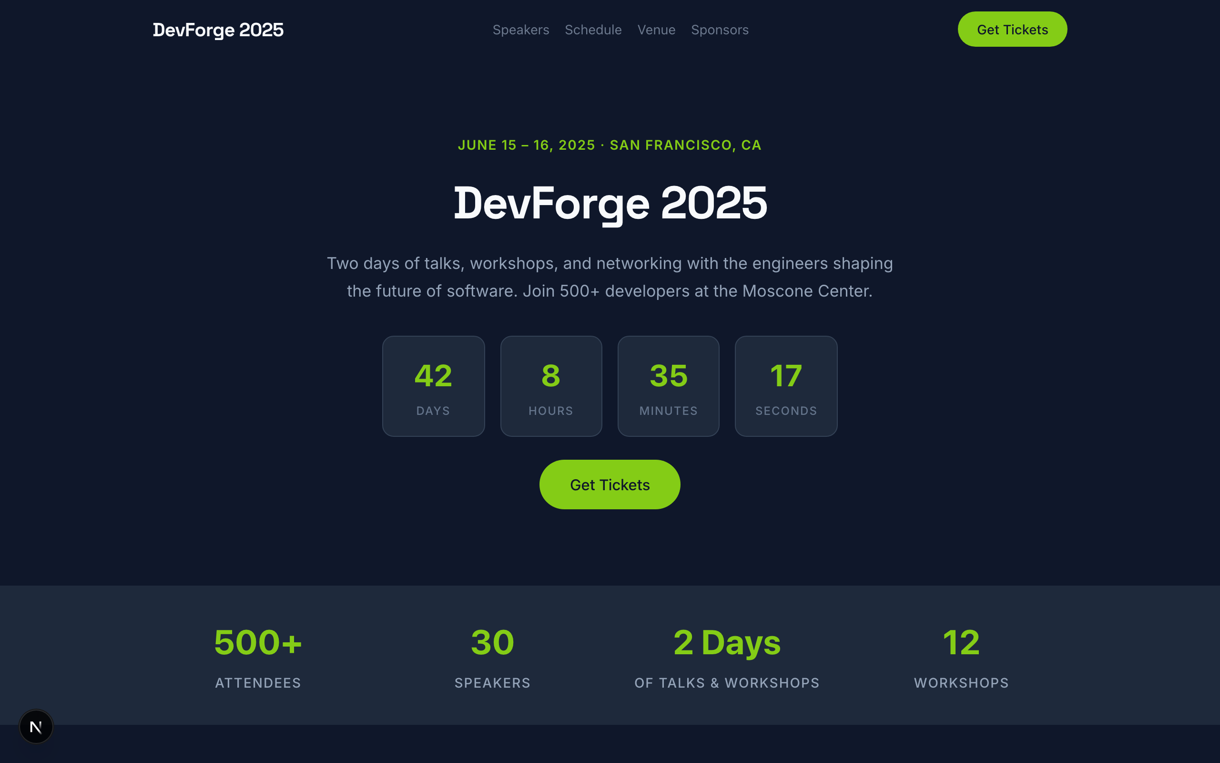Image resolution: width=1220 pixels, height=763 pixels.
Task: Open the Venue nav link
Action: [656, 30]
